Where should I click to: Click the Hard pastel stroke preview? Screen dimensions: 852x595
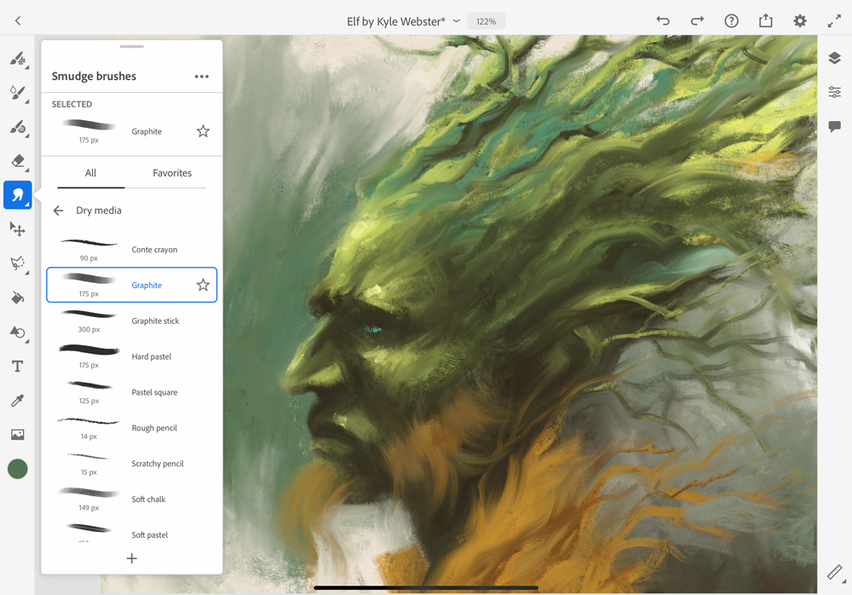tap(89, 350)
